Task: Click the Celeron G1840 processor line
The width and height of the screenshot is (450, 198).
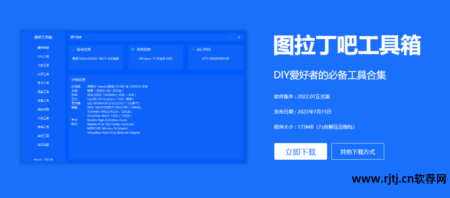Action: [x=117, y=86]
